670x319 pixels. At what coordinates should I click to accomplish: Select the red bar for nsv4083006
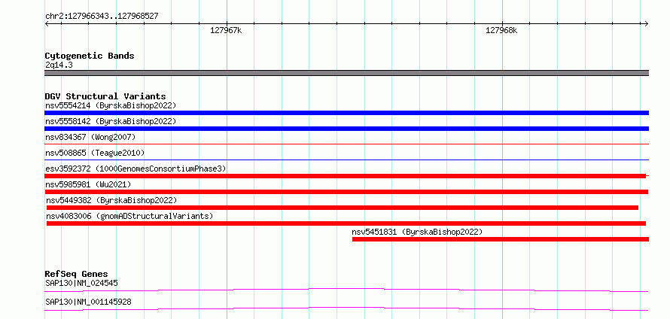[346, 223]
